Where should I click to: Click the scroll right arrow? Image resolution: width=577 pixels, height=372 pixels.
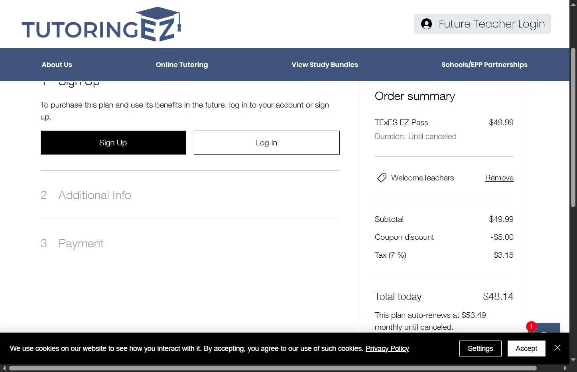(x=565, y=368)
